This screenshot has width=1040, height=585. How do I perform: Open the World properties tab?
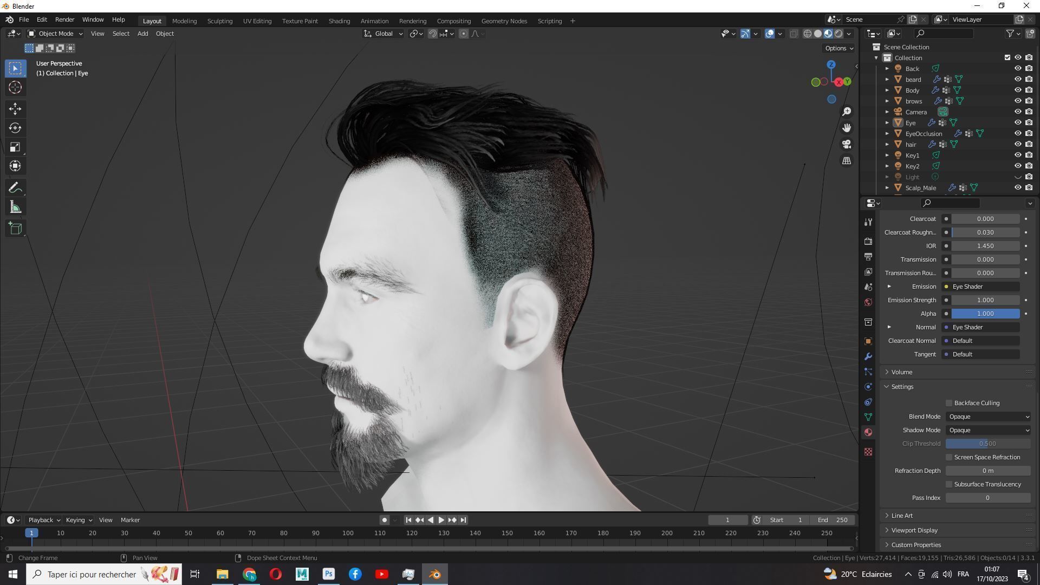click(x=868, y=302)
